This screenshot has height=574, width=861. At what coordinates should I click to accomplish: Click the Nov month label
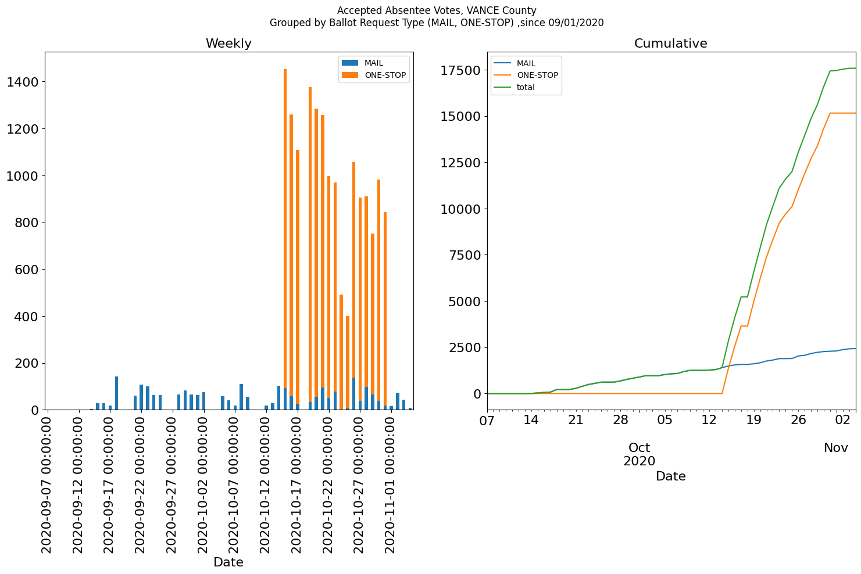tap(836, 448)
